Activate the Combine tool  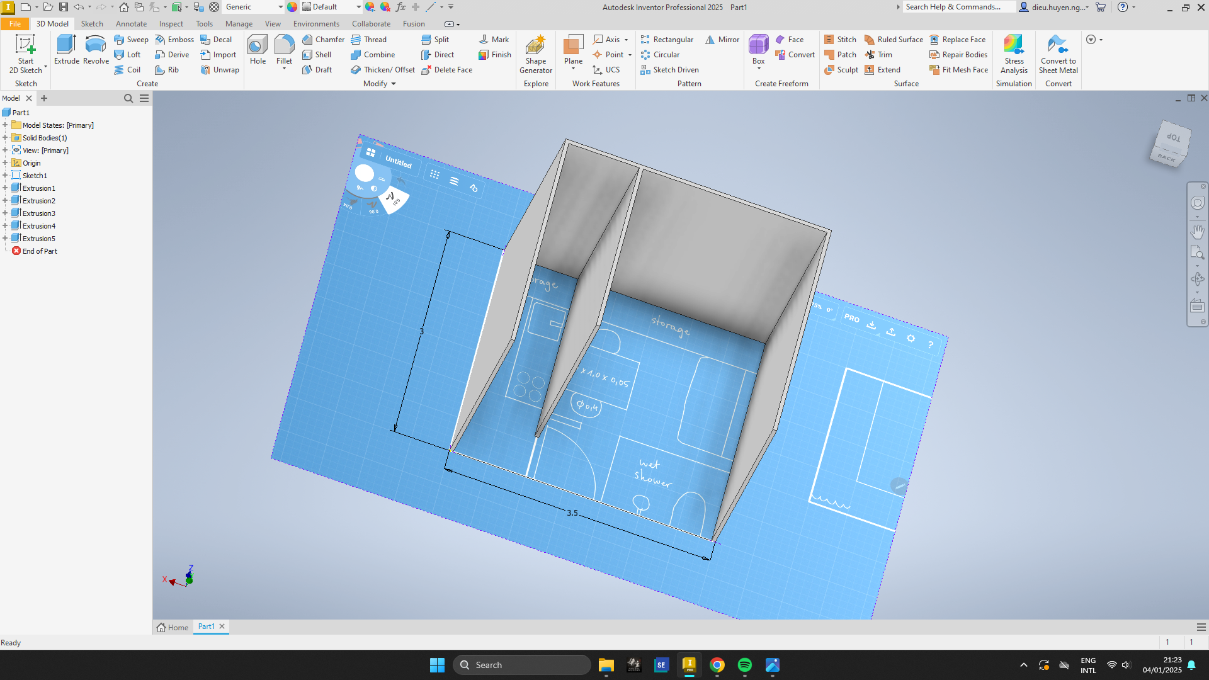pyautogui.click(x=373, y=55)
